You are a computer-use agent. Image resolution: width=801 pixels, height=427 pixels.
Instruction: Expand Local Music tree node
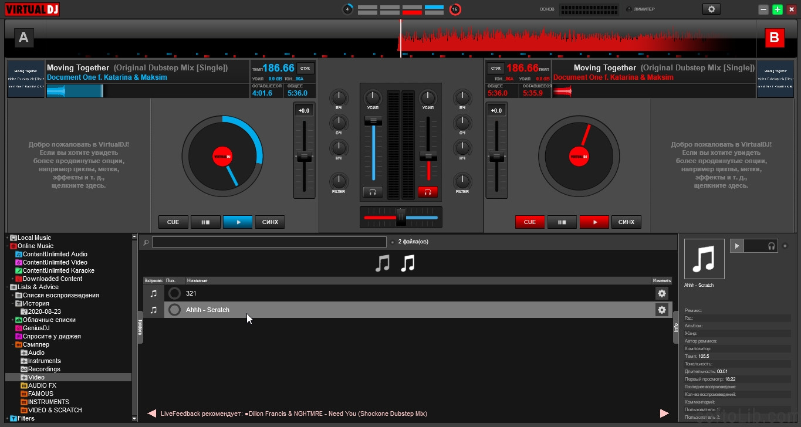pyautogui.click(x=7, y=238)
